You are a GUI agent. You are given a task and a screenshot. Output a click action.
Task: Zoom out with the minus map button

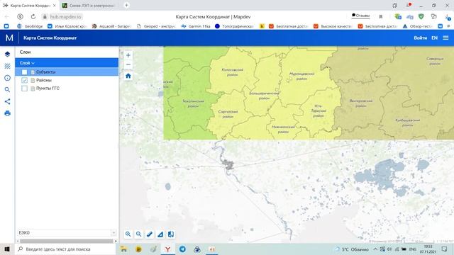coord(128,64)
